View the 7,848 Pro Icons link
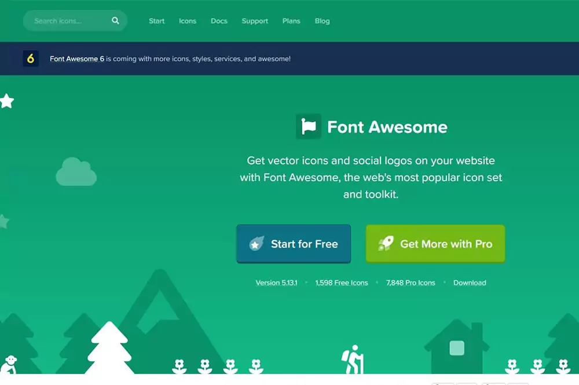 click(411, 283)
